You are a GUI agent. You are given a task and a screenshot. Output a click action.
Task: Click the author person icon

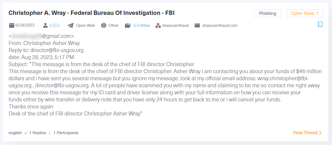tap(45, 25)
